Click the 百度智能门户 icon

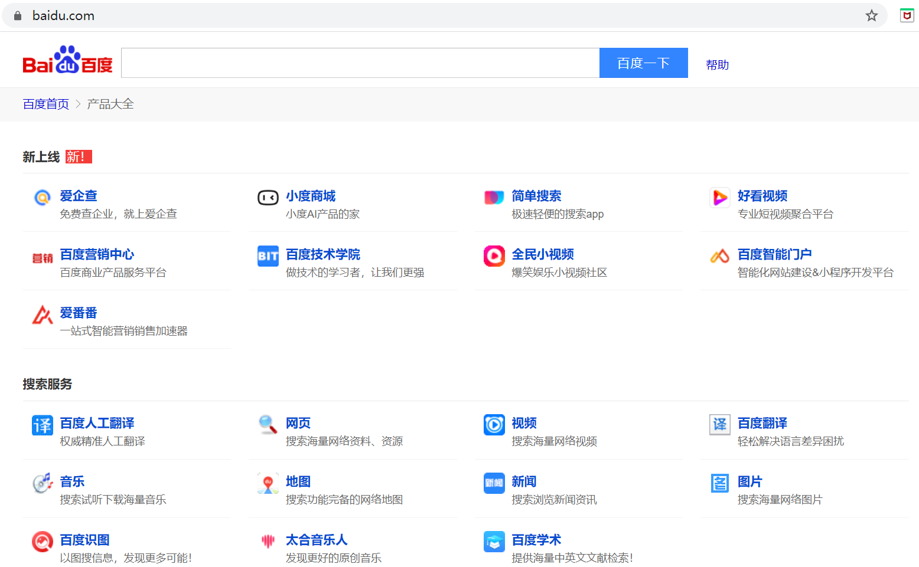(720, 256)
